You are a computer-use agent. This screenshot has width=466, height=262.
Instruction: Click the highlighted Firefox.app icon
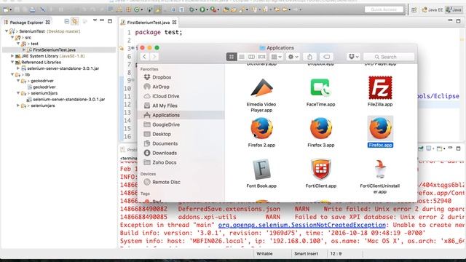[380, 128]
